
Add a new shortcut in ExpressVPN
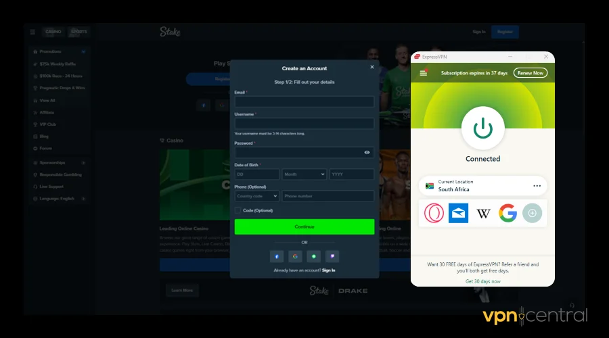[532, 213]
